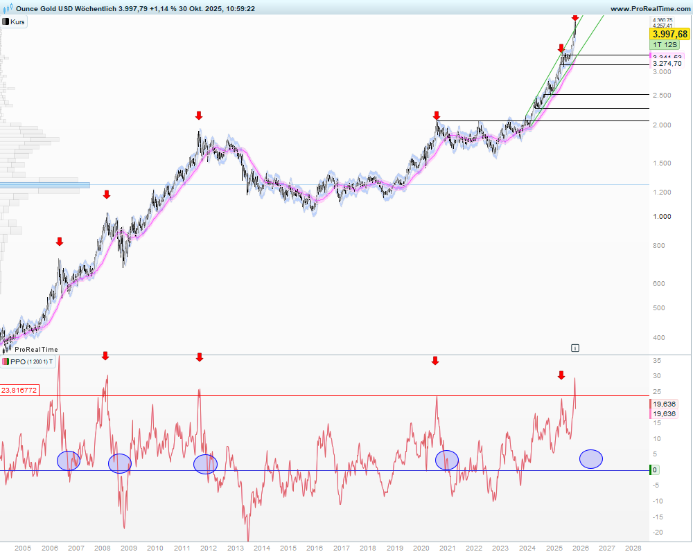Screen dimensions: 693x554
Task: Open the www.ProRealTime.com link
Action: [x=649, y=8]
